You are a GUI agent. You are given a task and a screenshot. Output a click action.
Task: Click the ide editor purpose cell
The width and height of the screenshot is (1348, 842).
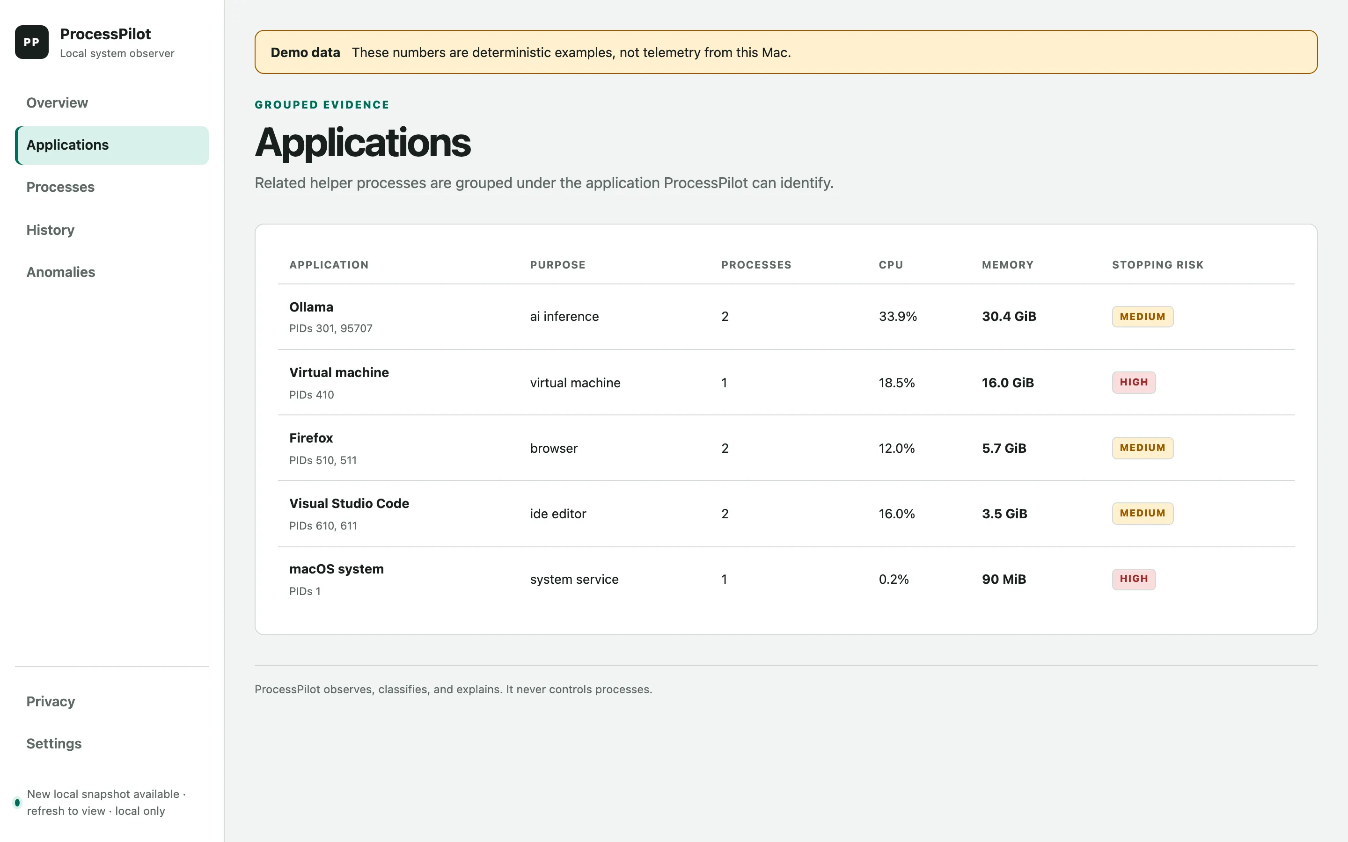[558, 514]
